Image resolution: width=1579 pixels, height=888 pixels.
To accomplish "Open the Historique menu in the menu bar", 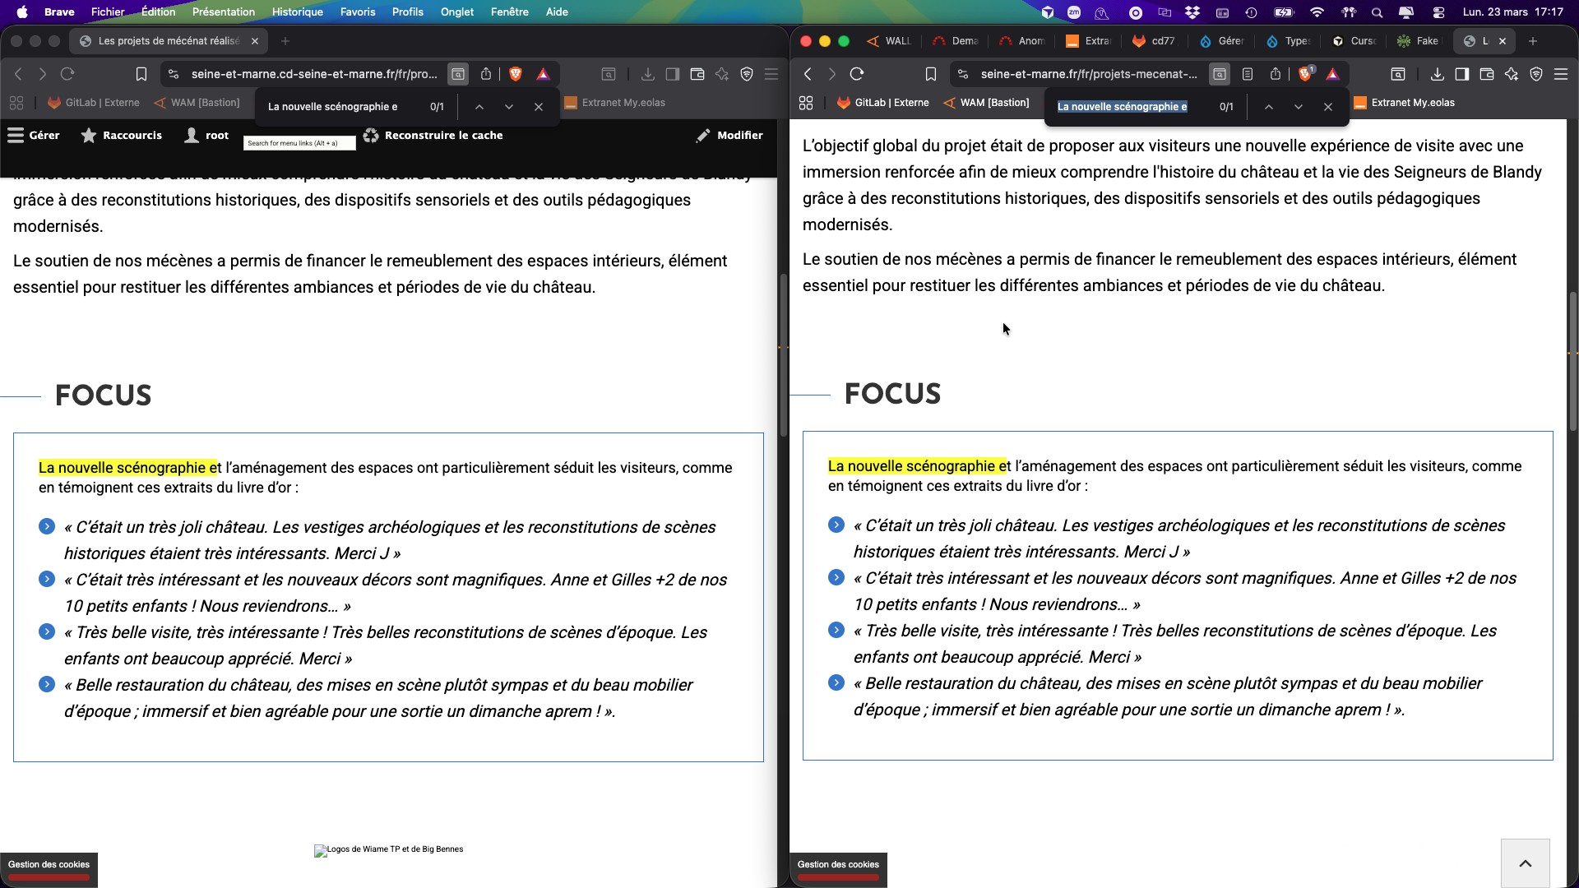I will click(x=297, y=12).
